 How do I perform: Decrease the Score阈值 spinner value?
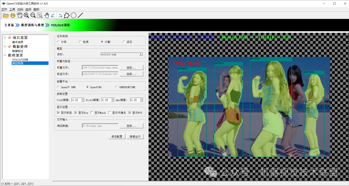tap(113, 101)
